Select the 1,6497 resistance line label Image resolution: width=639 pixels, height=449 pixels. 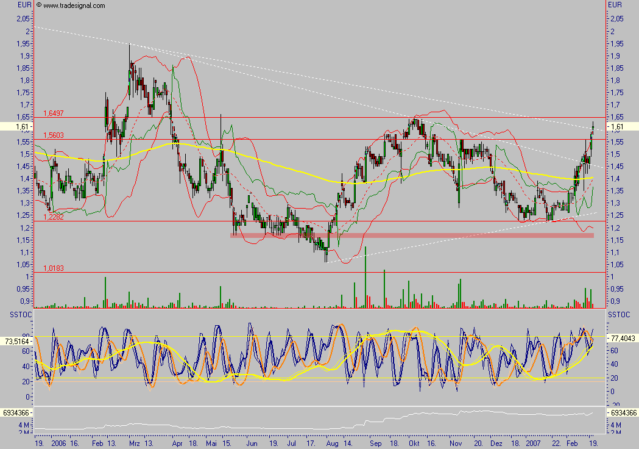coord(53,113)
